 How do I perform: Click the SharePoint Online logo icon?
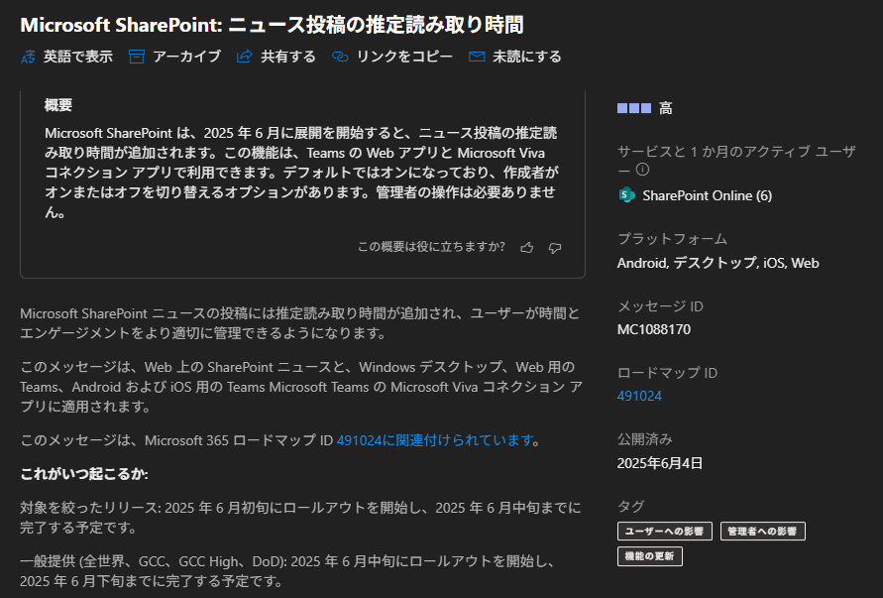(x=626, y=195)
